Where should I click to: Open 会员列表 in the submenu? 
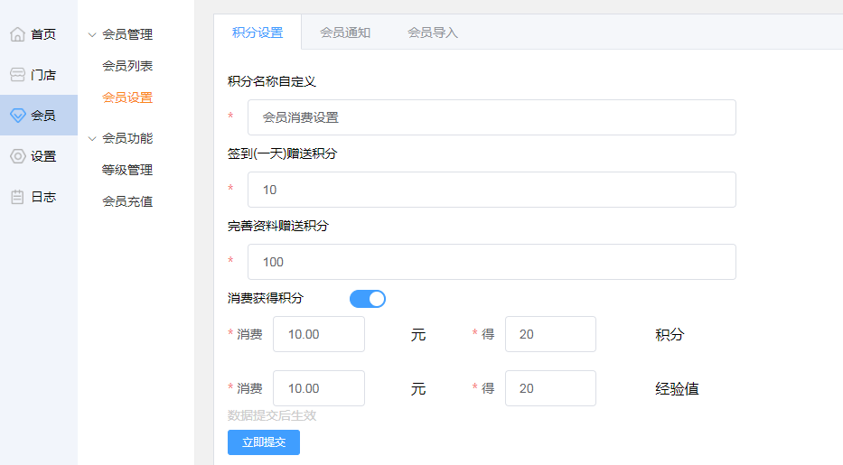click(x=127, y=66)
